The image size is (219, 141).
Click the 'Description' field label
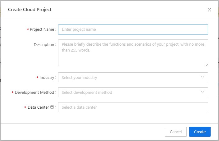point(44,44)
